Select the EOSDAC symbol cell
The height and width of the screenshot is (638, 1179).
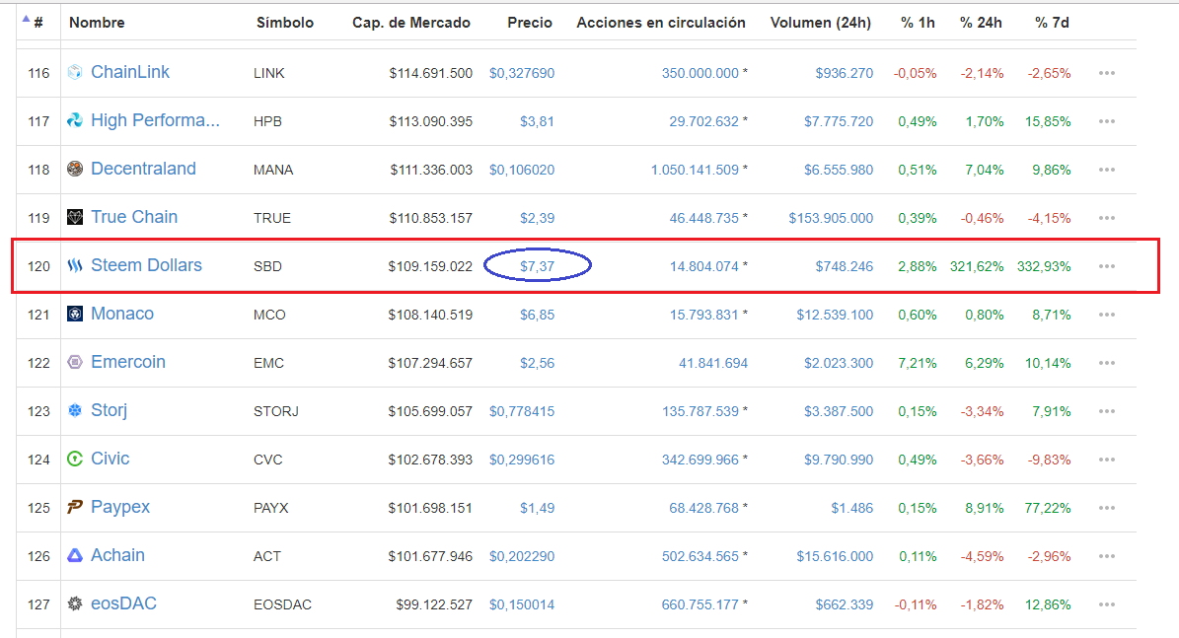pyautogui.click(x=282, y=604)
